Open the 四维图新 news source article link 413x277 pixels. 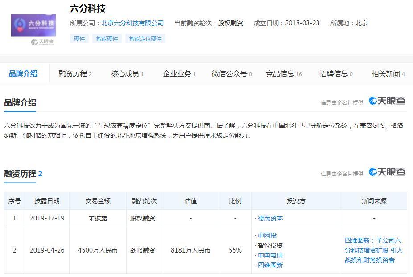pos(373,250)
